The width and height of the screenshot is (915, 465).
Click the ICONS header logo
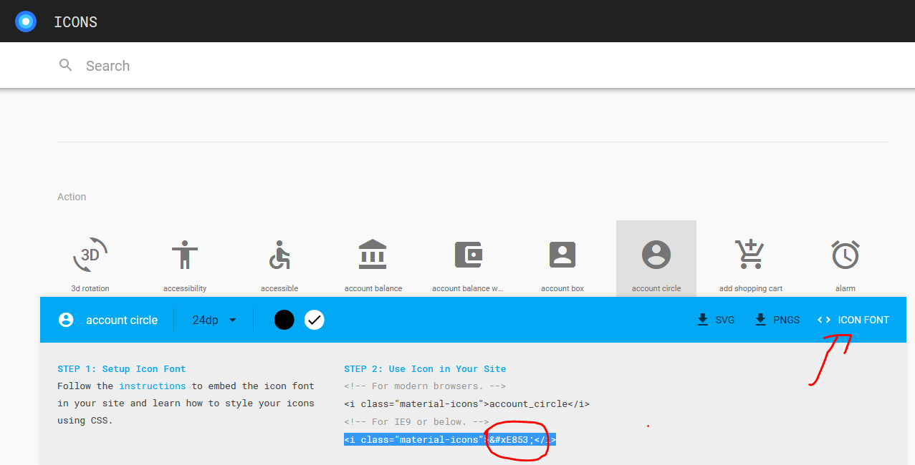click(26, 21)
